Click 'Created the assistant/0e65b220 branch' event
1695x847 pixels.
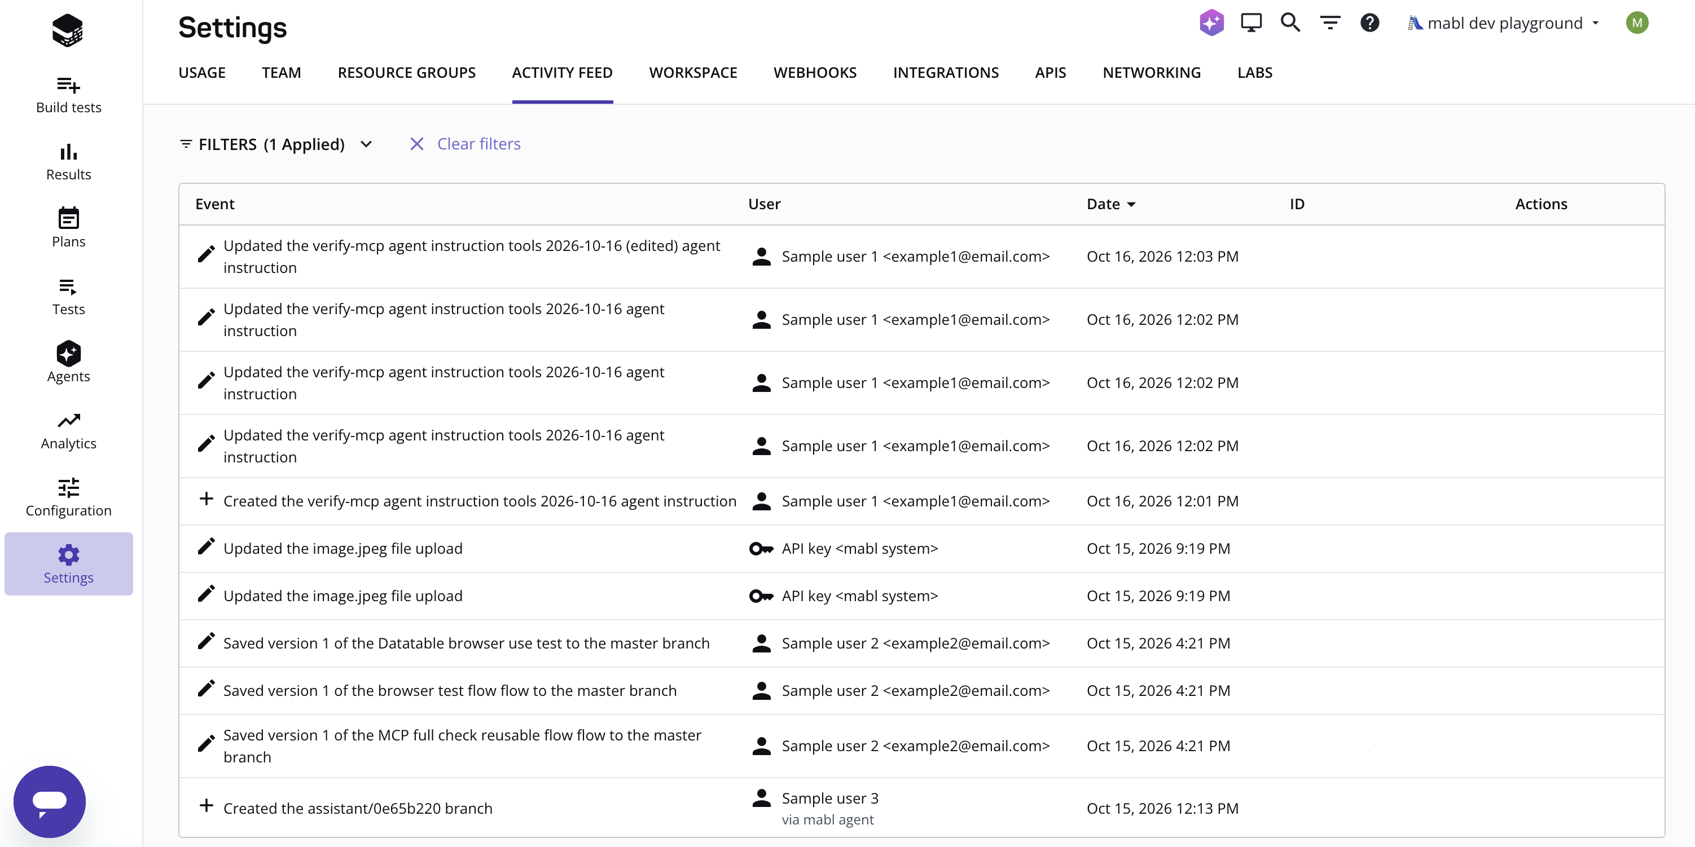click(x=357, y=808)
